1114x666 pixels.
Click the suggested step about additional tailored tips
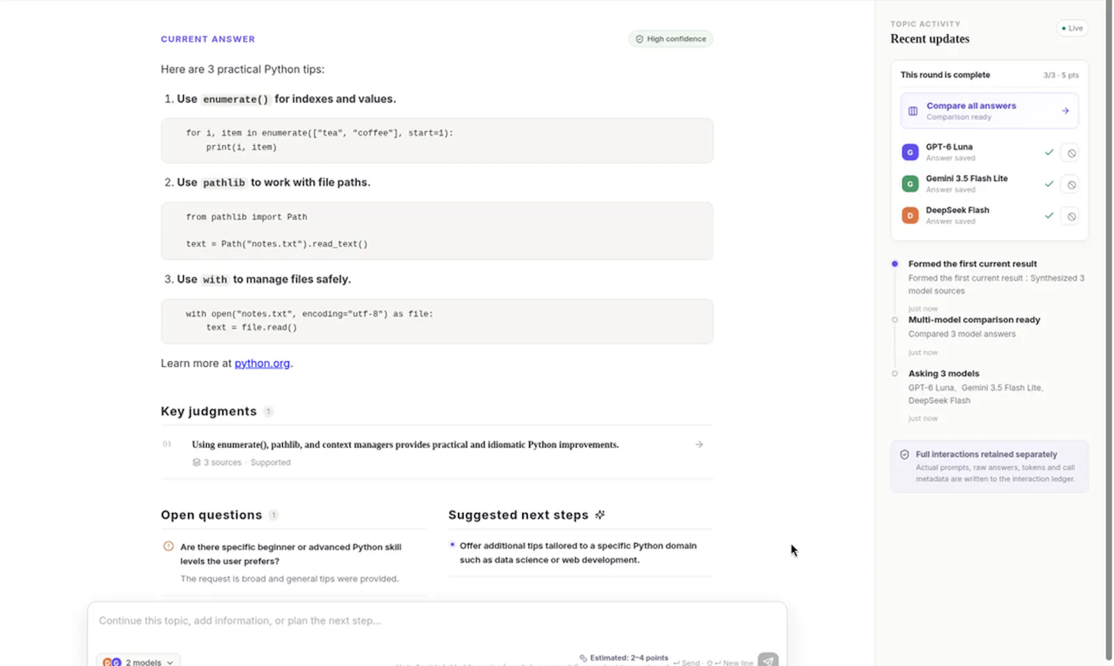pos(578,553)
